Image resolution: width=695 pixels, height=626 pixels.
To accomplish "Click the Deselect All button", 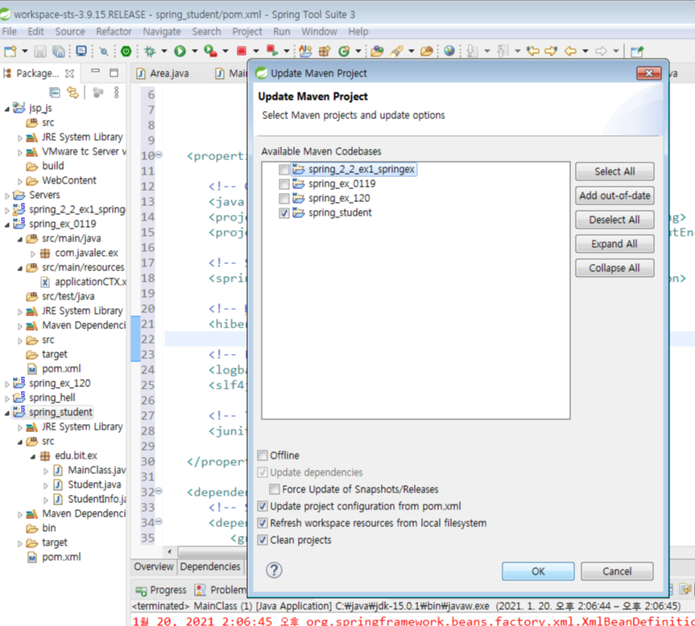I will (x=614, y=220).
